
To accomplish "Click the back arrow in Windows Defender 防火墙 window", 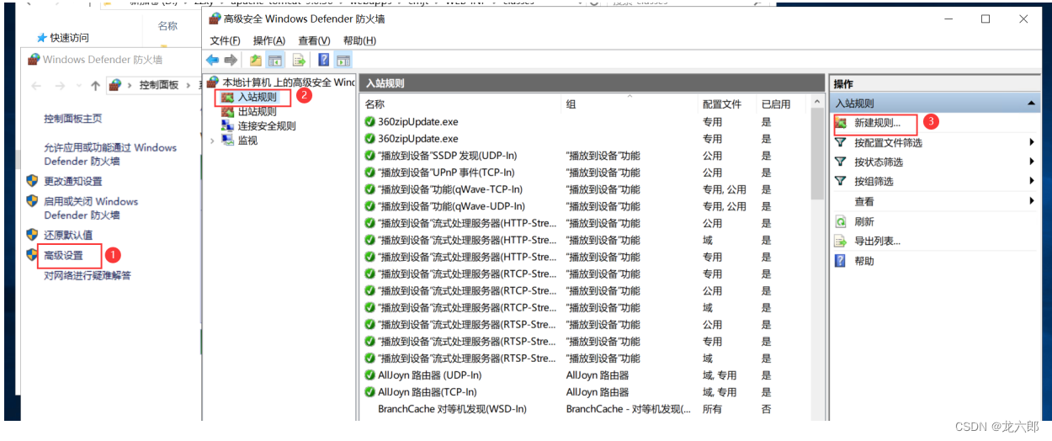I will (36, 86).
